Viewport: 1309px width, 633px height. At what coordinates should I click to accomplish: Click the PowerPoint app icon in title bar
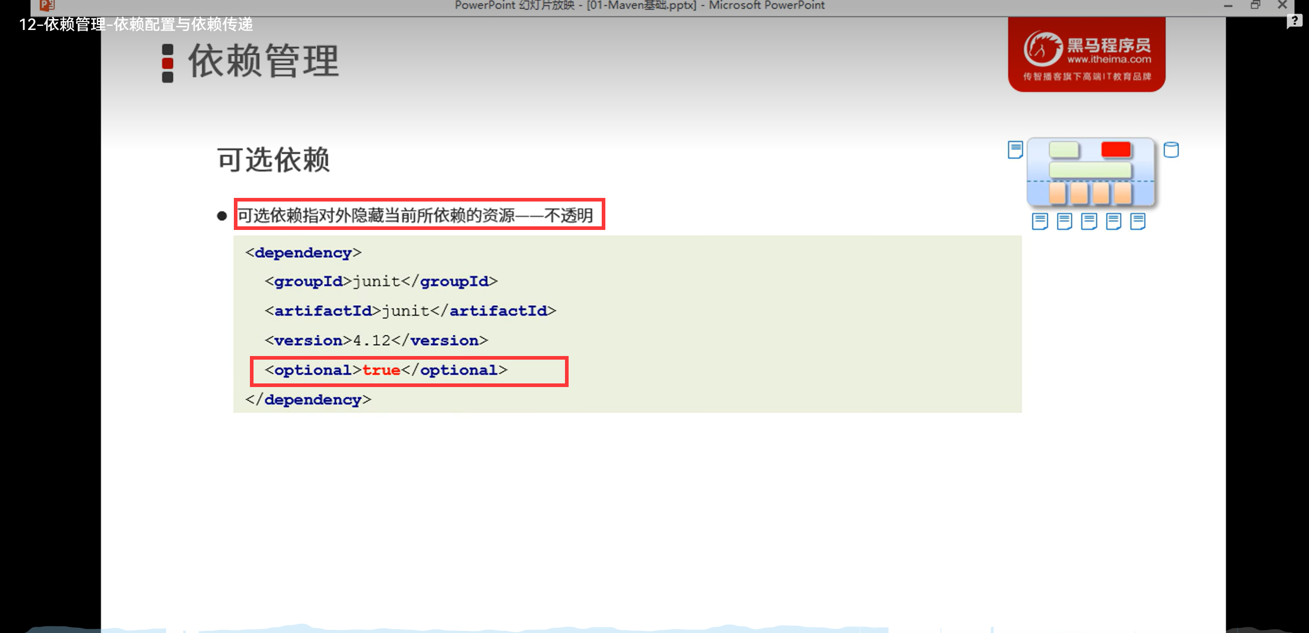pyautogui.click(x=47, y=5)
